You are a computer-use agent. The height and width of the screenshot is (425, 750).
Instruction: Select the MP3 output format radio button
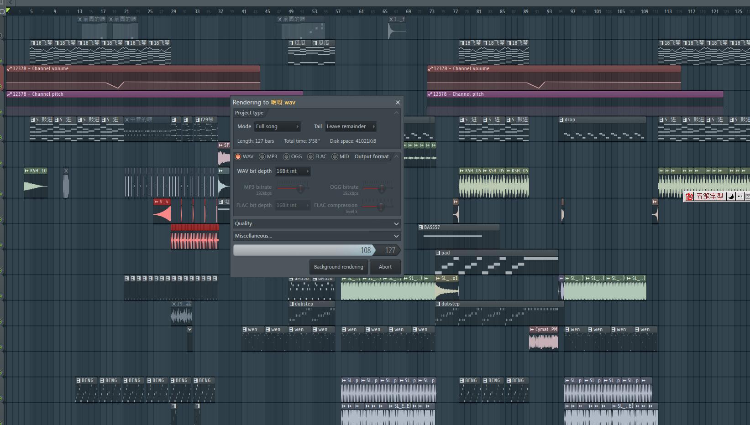pyautogui.click(x=262, y=156)
